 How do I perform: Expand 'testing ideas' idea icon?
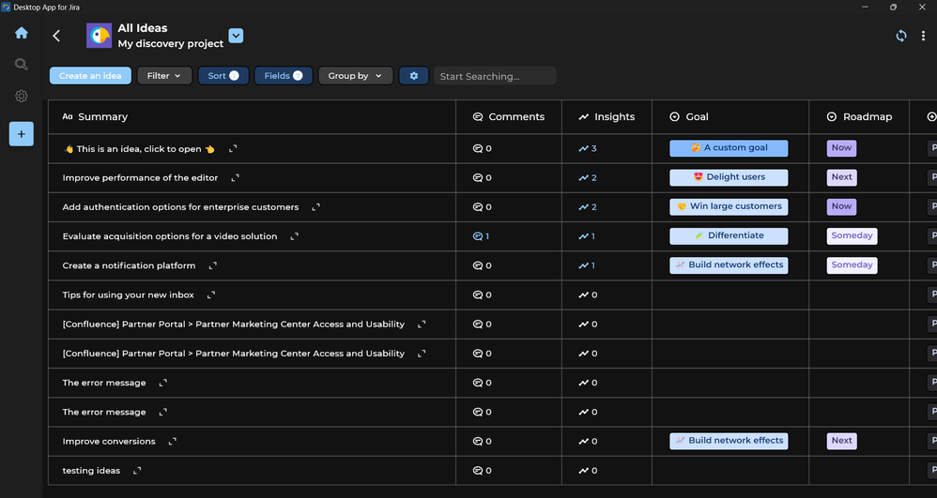tap(137, 471)
